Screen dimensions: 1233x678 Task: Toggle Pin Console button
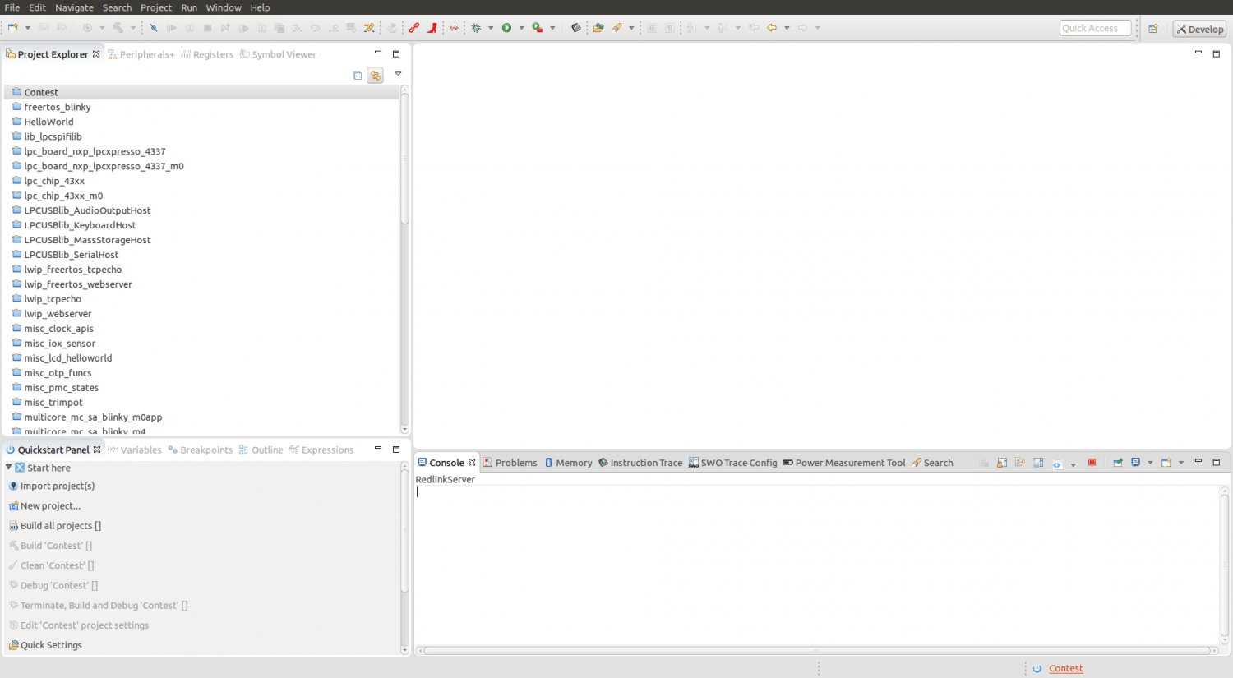click(x=1118, y=463)
